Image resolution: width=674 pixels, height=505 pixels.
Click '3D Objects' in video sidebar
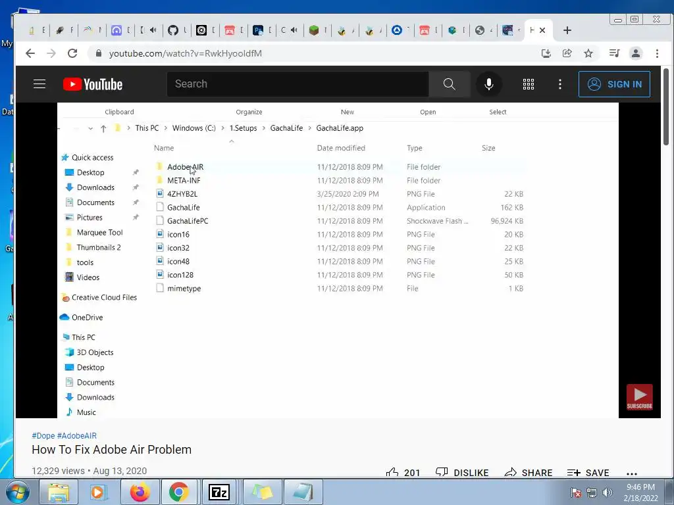(95, 352)
